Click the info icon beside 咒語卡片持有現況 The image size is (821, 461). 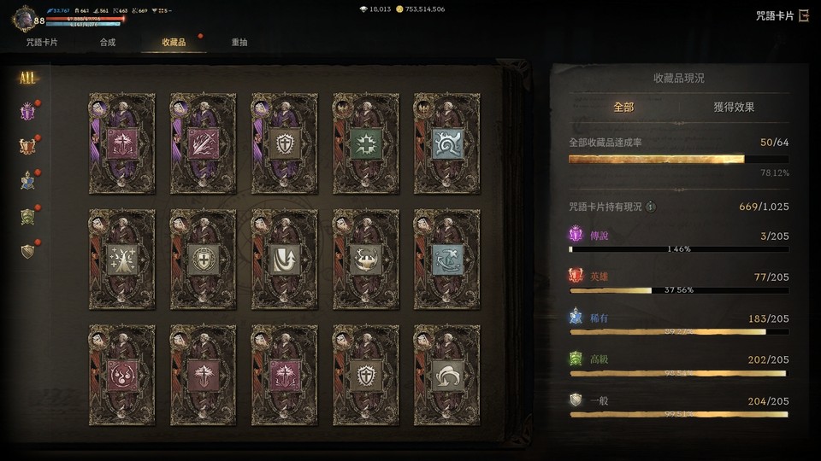click(651, 207)
